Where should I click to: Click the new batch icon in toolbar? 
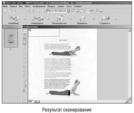coord(6,11)
